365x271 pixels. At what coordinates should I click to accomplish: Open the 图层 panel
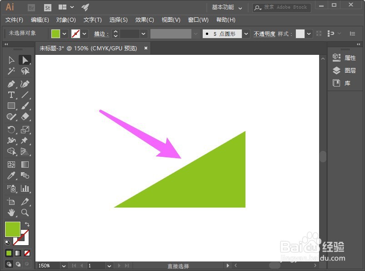(x=344, y=70)
